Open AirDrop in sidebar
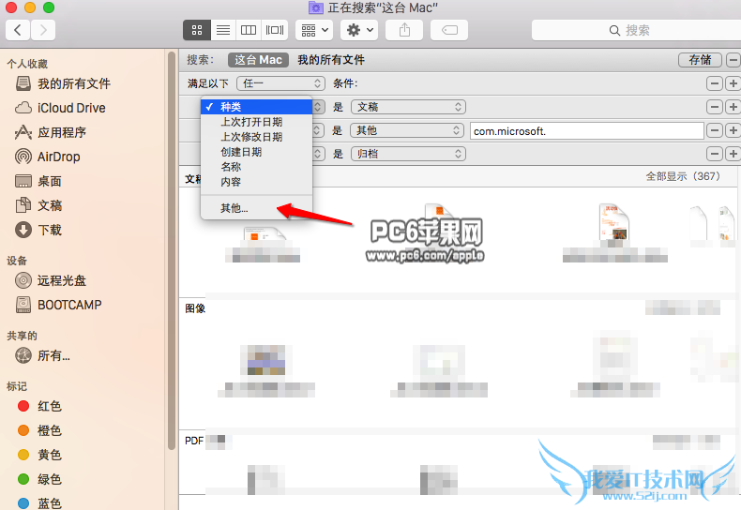 (47, 157)
